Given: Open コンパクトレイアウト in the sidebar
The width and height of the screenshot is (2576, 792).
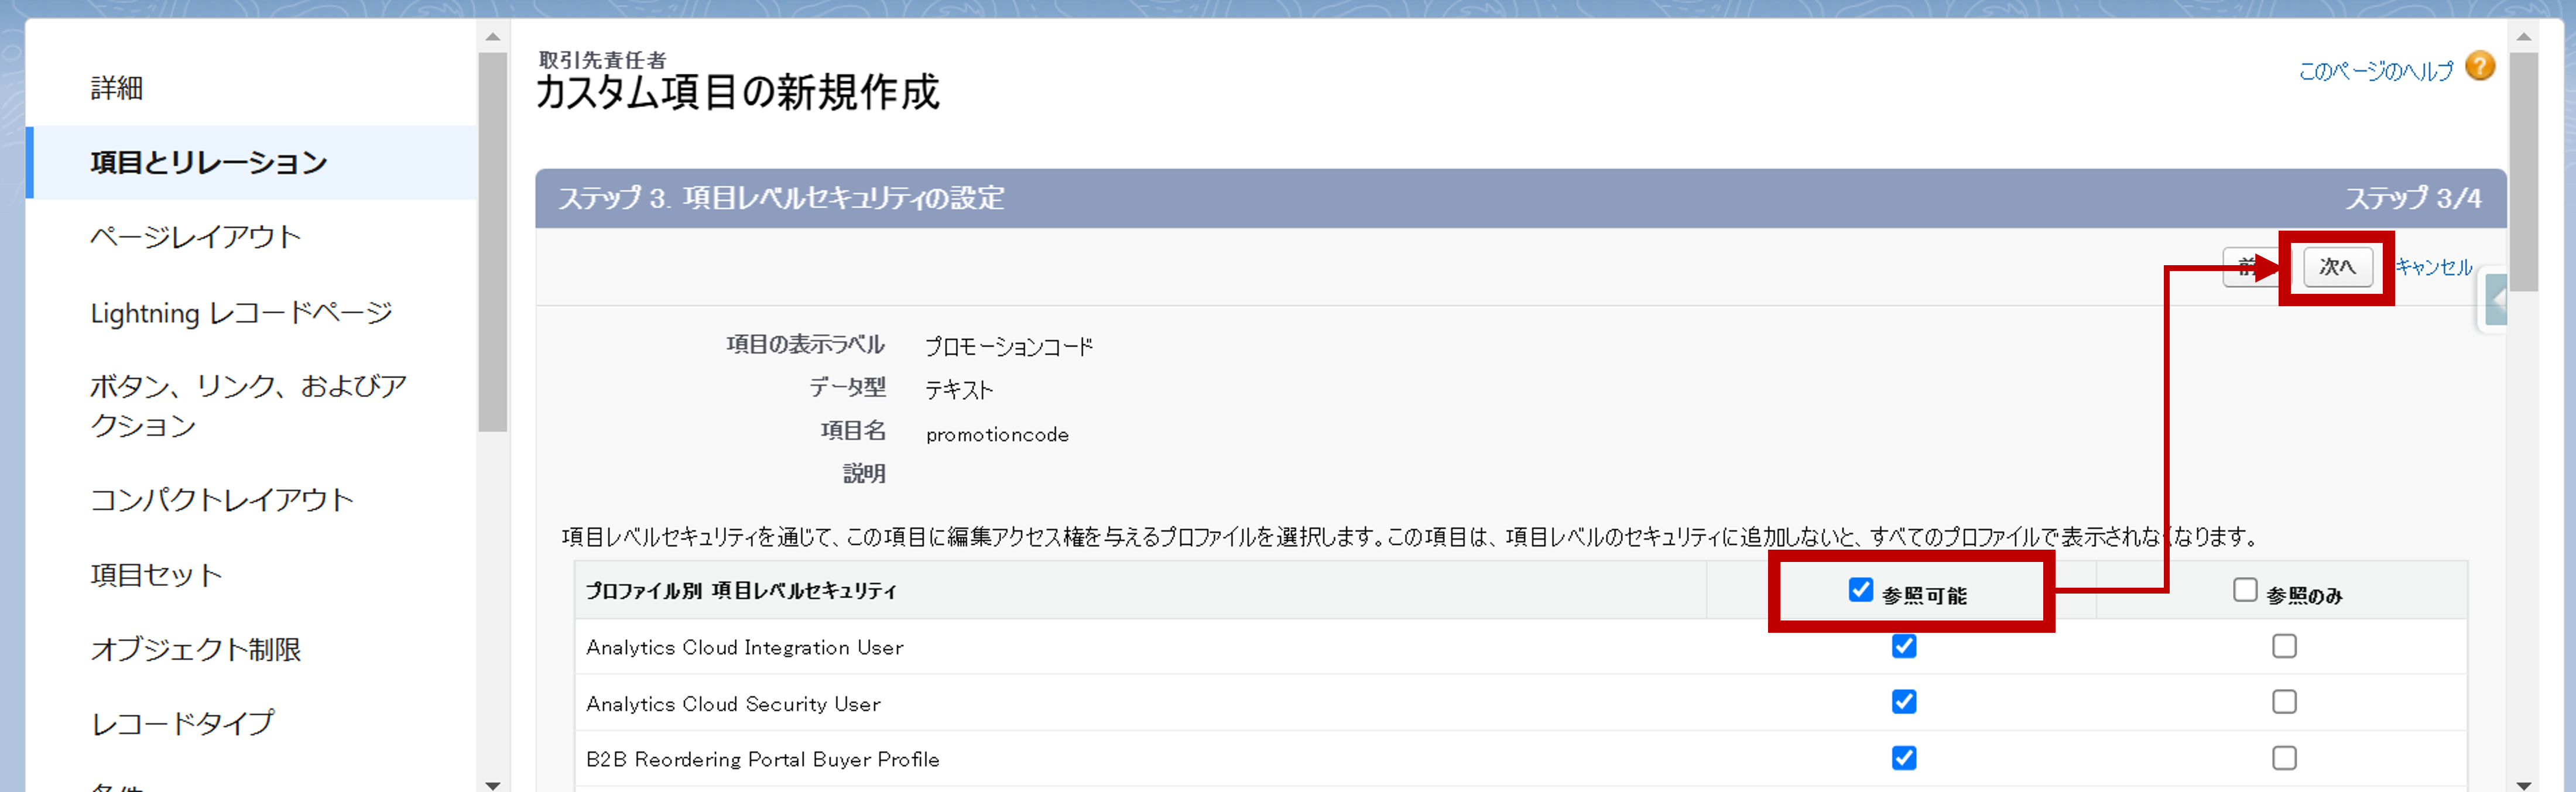Looking at the screenshot, I should 222,499.
